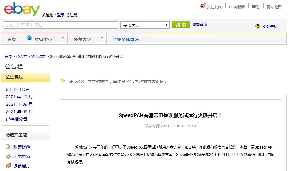Open the 功能更新 topic link

coord(22,157)
